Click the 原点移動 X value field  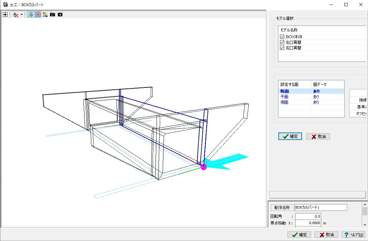308,223
